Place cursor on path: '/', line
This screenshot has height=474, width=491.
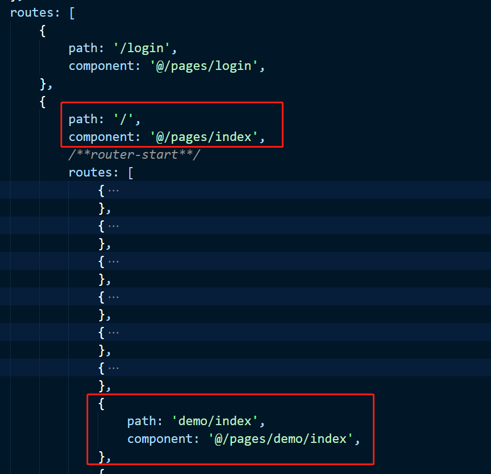click(x=104, y=119)
